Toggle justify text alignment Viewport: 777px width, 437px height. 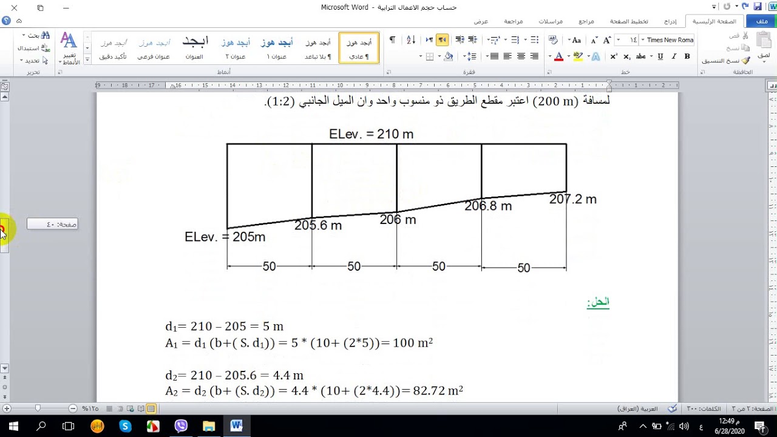[494, 56]
